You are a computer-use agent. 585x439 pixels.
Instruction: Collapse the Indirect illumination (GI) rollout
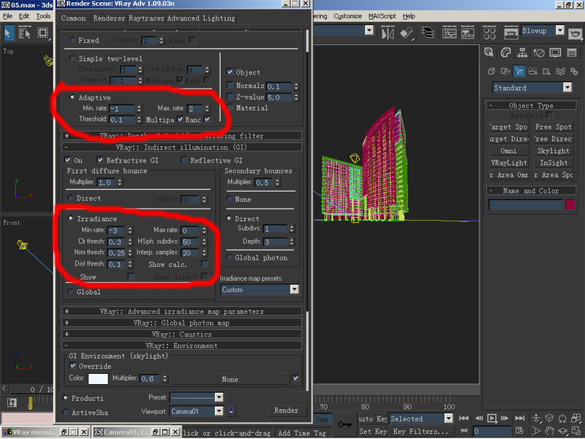[x=181, y=147]
